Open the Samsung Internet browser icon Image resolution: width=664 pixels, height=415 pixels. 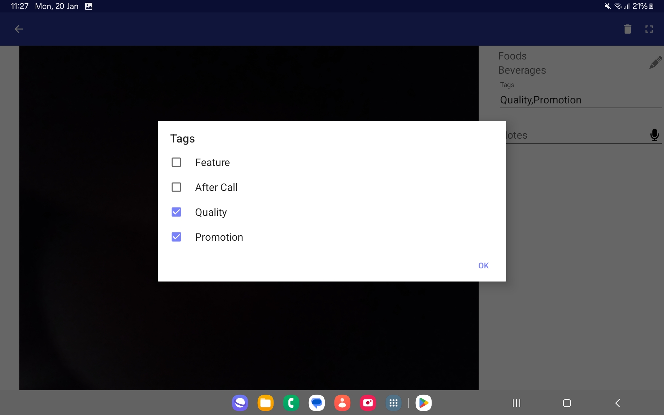[x=240, y=403]
